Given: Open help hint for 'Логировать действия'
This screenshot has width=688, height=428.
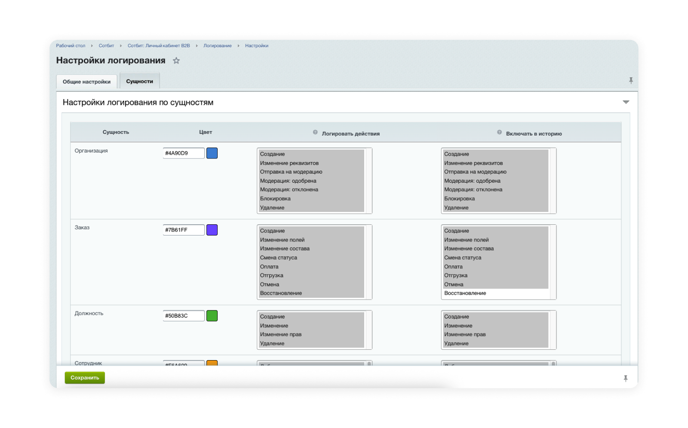Looking at the screenshot, I should pos(315,132).
